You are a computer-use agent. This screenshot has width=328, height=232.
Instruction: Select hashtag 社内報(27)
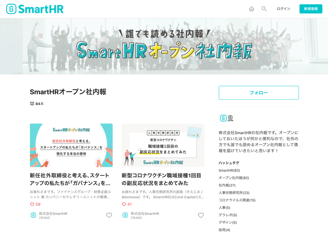click(227, 185)
